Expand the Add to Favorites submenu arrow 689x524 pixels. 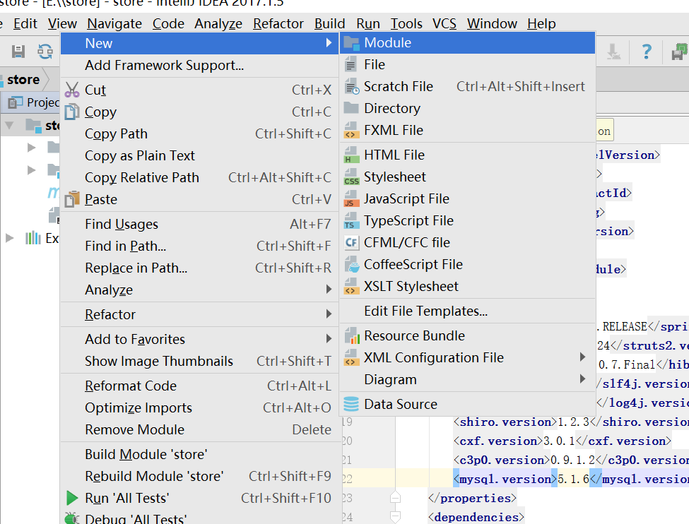(x=329, y=338)
